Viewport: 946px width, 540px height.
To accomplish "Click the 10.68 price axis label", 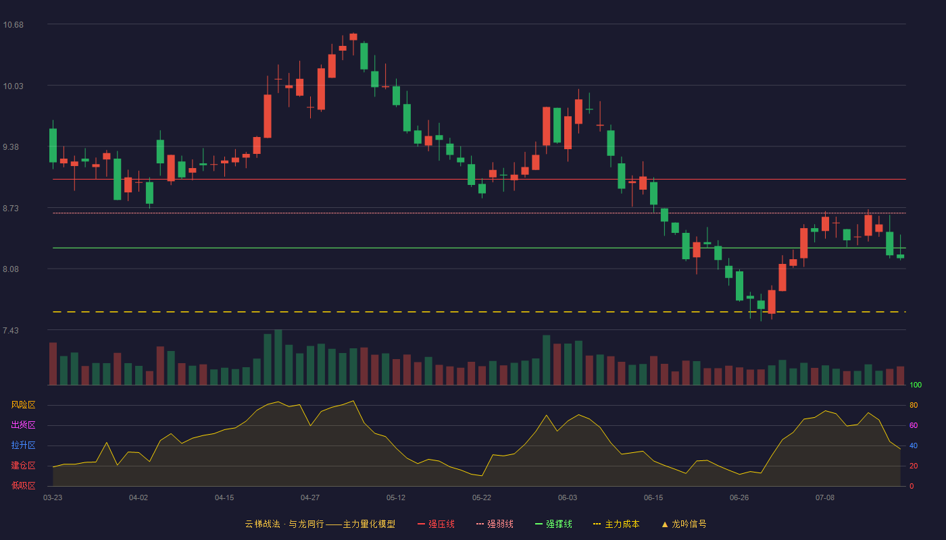I will pos(13,25).
